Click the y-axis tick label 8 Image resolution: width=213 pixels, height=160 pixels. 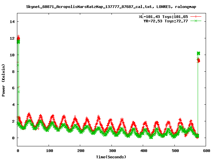pos(13,72)
